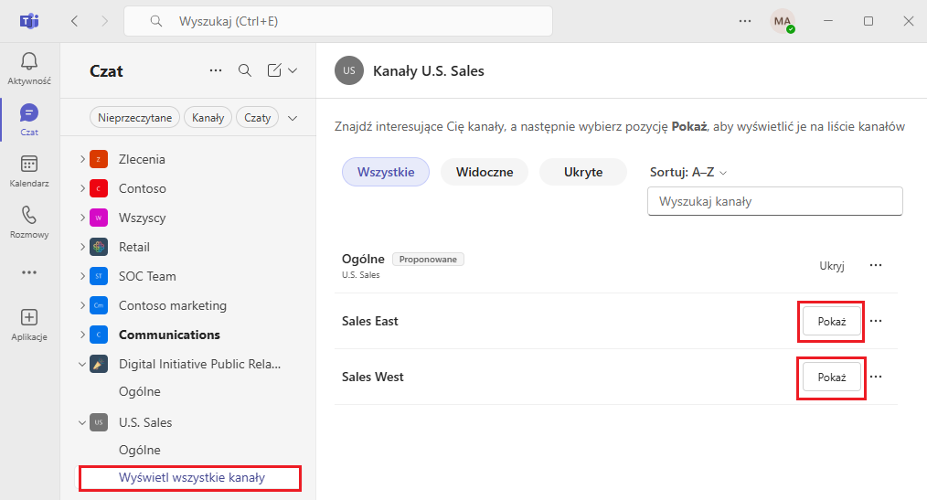
Task: Expand the Zlecenia team
Action: pyautogui.click(x=82, y=159)
